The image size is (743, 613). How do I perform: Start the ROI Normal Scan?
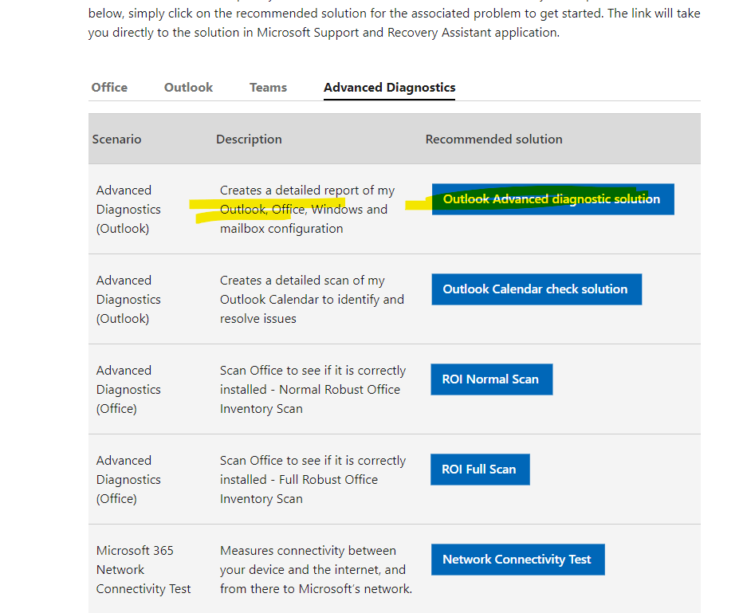tap(491, 379)
